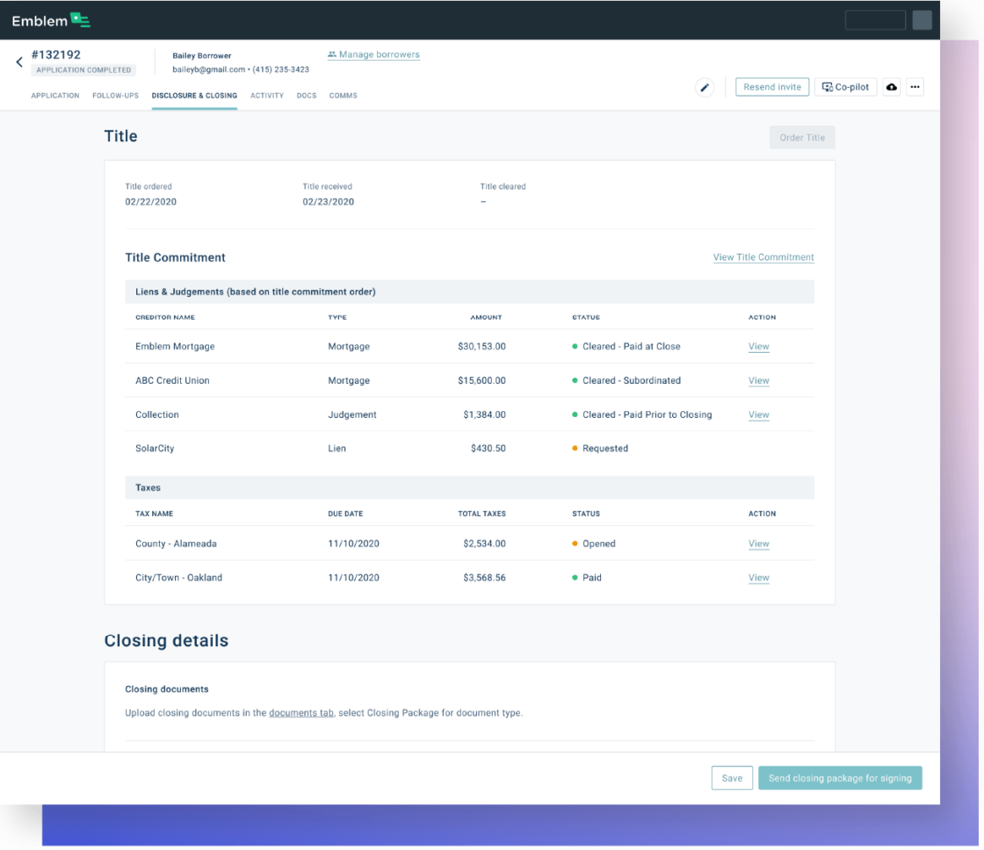The width and height of the screenshot is (984, 850).
Task: Click the account square in the top bar
Action: 922,19
